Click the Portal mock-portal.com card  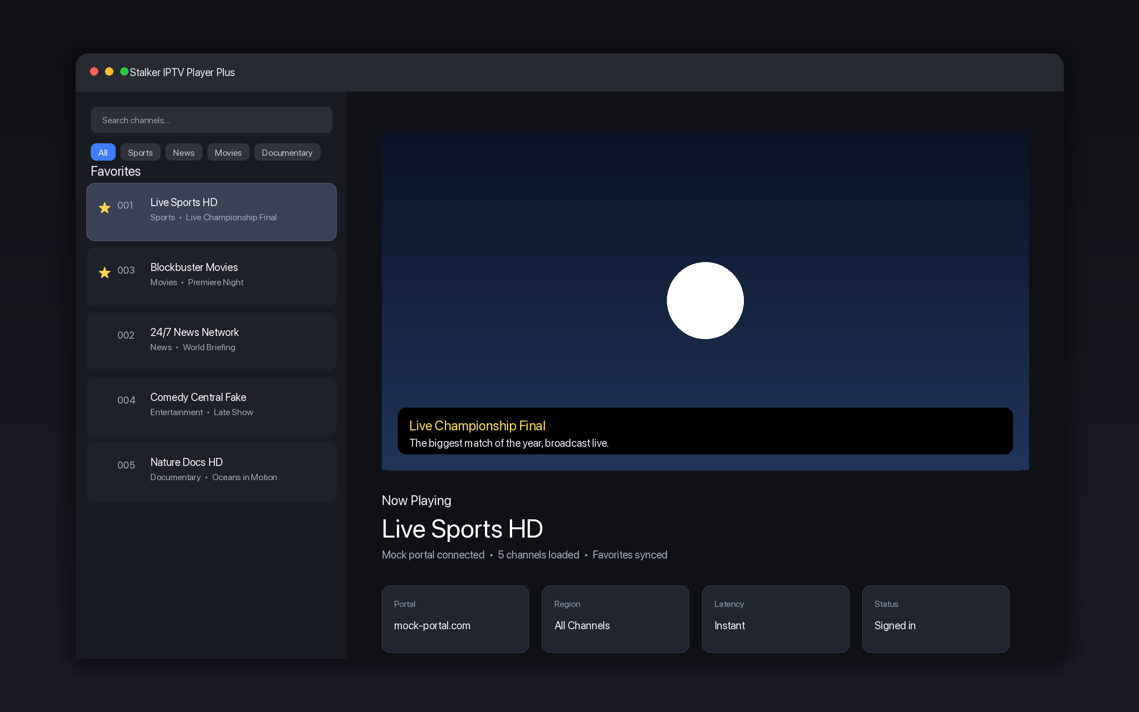[x=455, y=619]
